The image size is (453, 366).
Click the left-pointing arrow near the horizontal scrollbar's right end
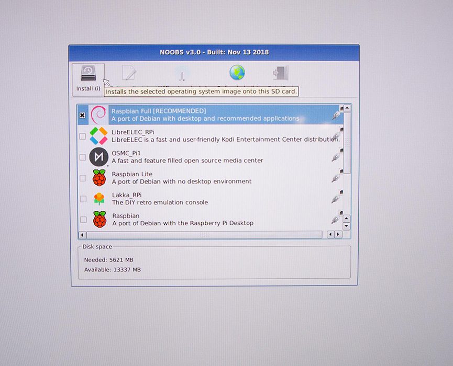pyautogui.click(x=330, y=234)
